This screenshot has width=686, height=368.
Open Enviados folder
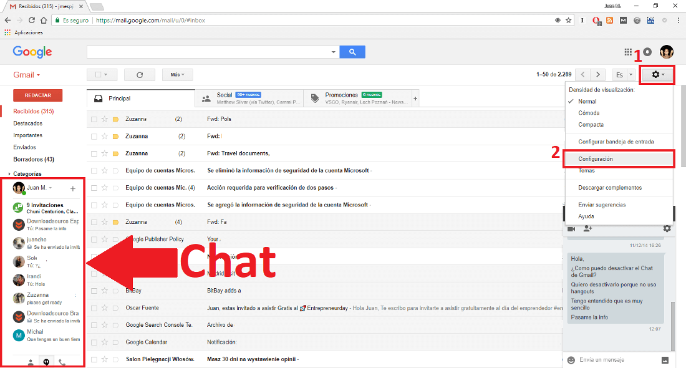coord(24,147)
